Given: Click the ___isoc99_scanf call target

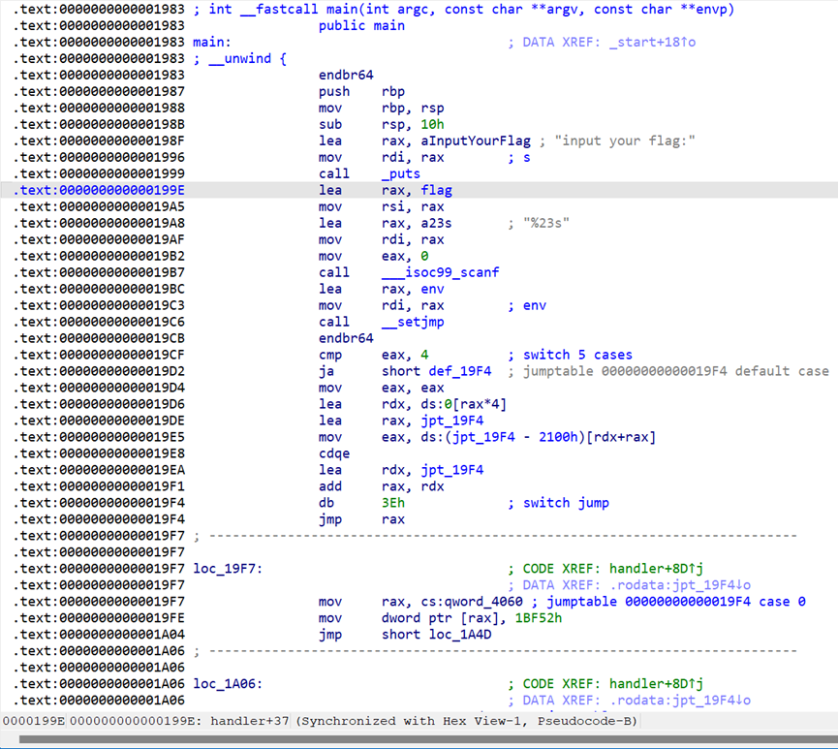Looking at the screenshot, I should pos(441,272).
